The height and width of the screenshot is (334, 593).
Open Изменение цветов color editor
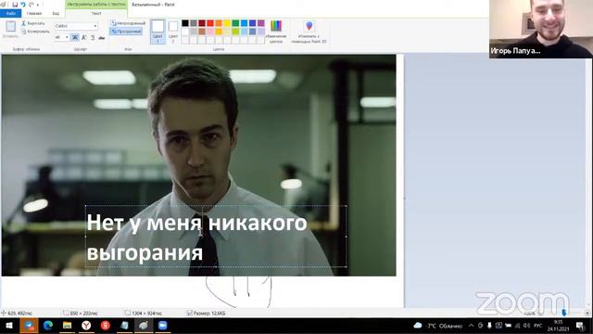tap(276, 32)
